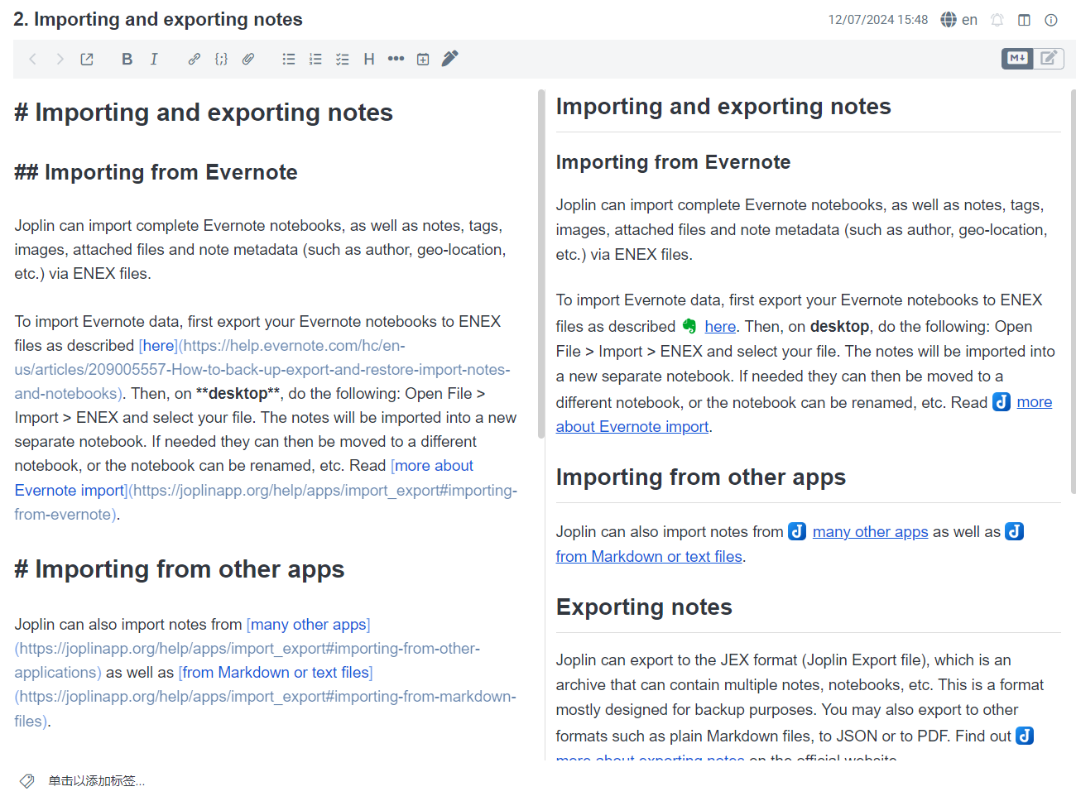Image resolution: width=1076 pixels, height=801 pixels.
Task: Open the 'many other apps' preview link
Action: 870,531
